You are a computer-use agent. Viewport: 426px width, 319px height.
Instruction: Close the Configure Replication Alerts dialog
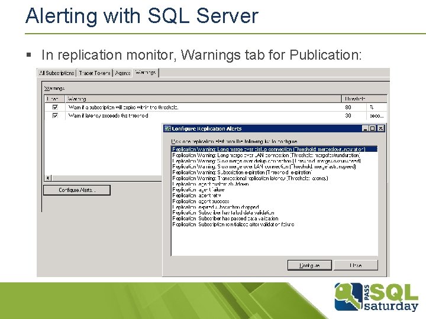381,129
